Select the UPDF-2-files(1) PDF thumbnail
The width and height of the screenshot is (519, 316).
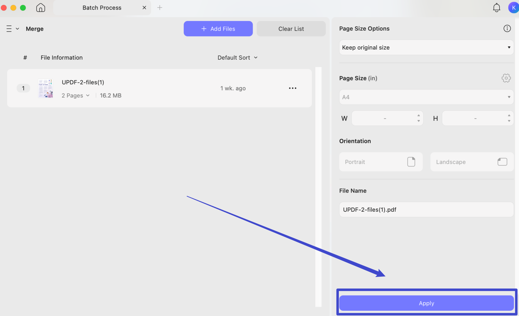click(46, 88)
